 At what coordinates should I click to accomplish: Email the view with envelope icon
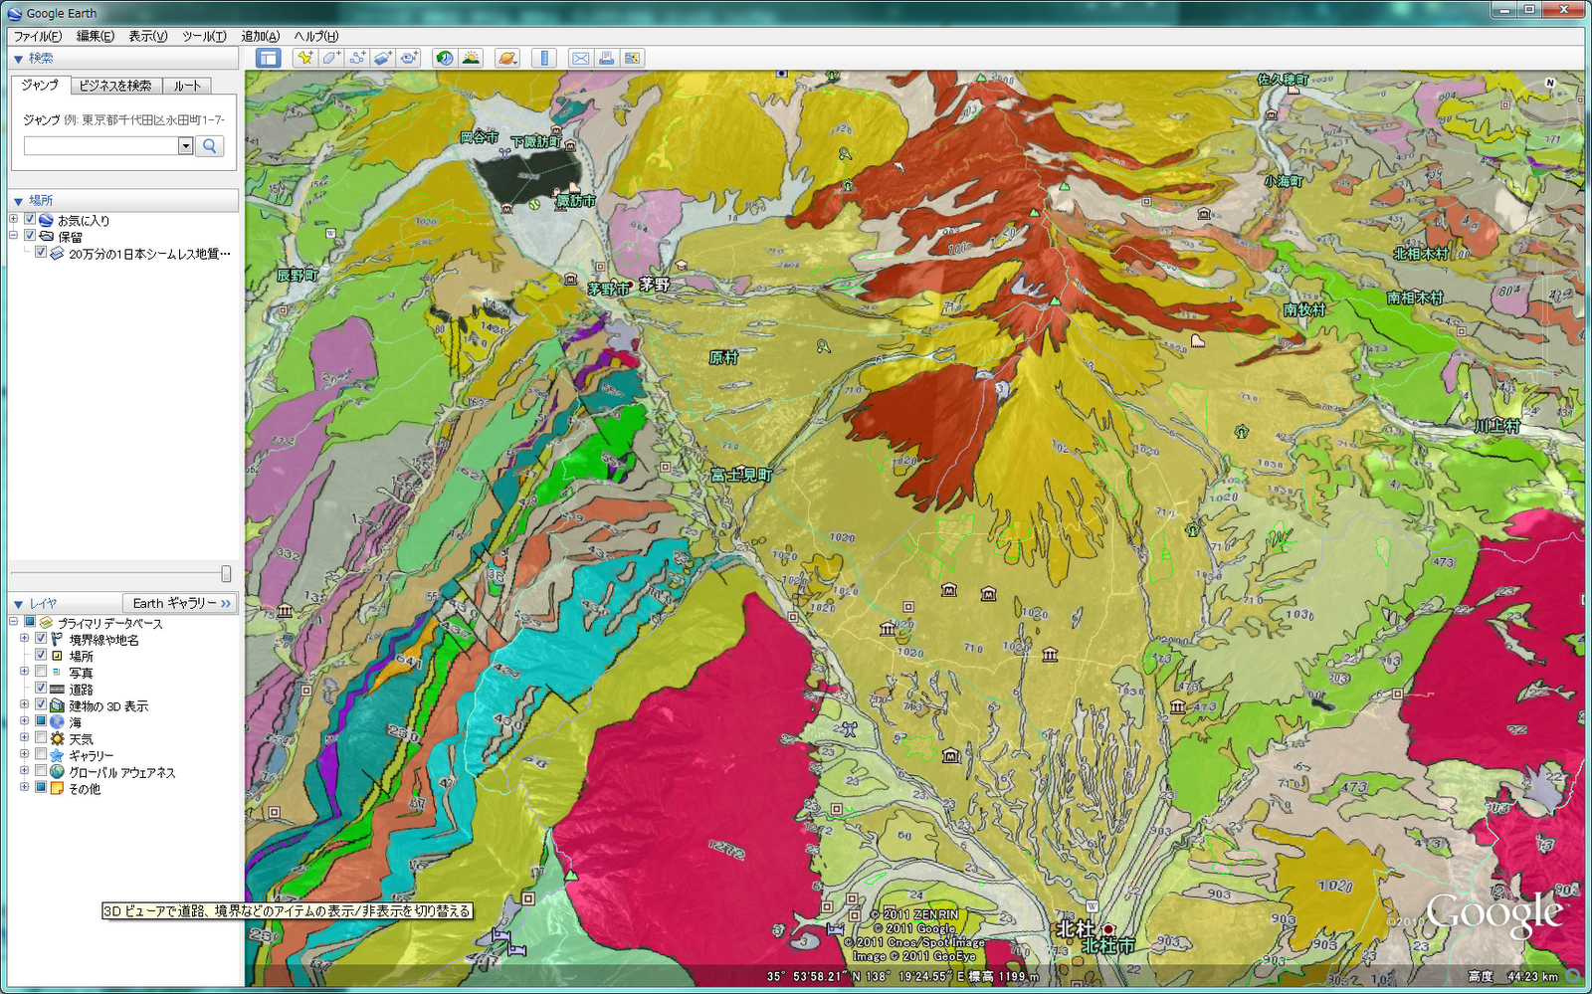pos(580,58)
